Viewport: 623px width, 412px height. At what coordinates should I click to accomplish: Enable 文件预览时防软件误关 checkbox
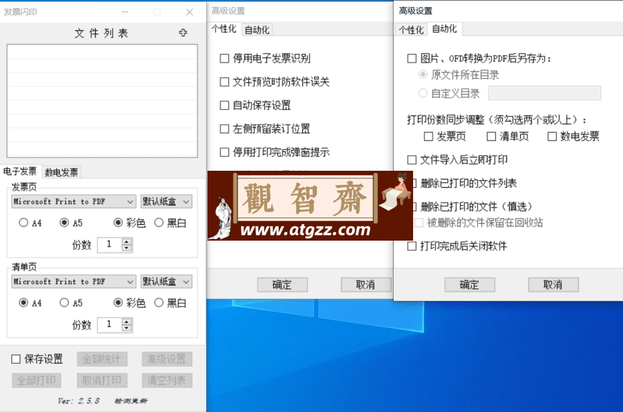point(224,82)
